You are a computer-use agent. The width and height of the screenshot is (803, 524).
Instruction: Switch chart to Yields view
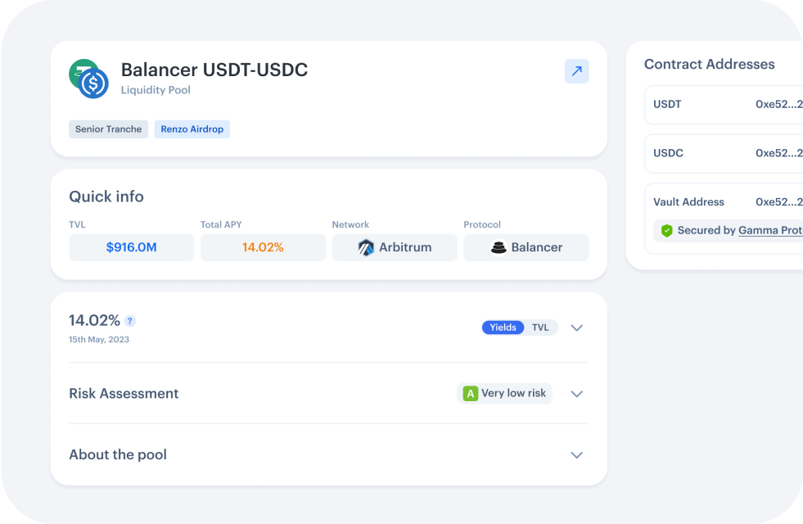tap(503, 327)
